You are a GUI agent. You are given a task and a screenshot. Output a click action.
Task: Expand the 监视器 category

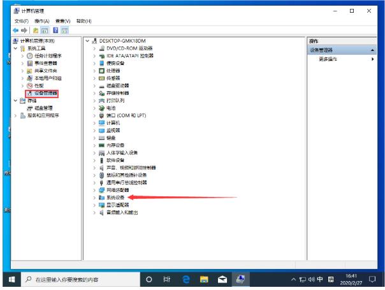pyautogui.click(x=94, y=131)
